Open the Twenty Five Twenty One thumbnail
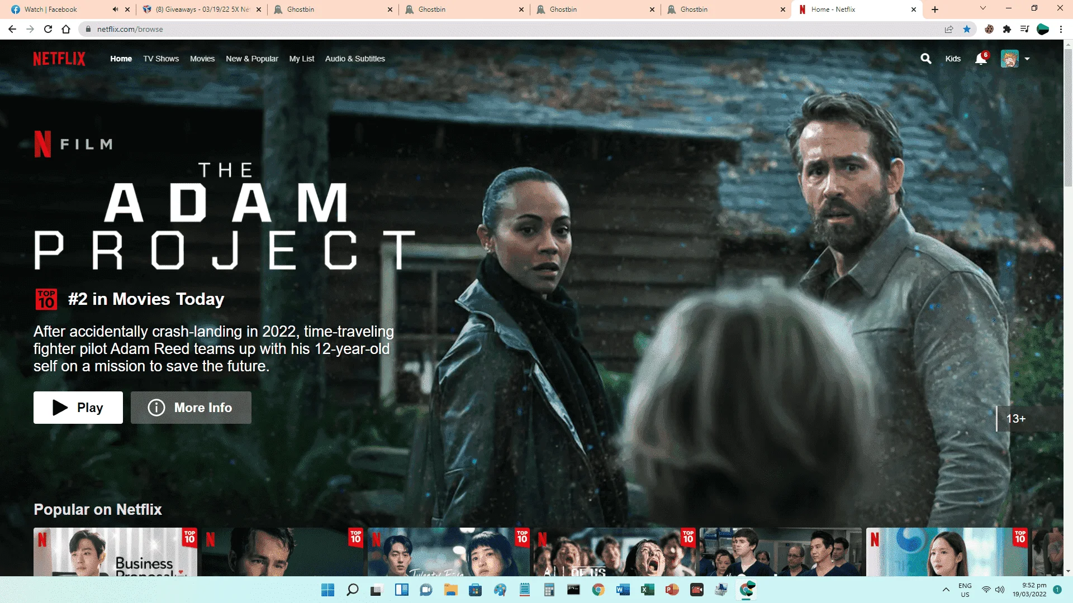Viewport: 1073px width, 603px height. coord(448,552)
